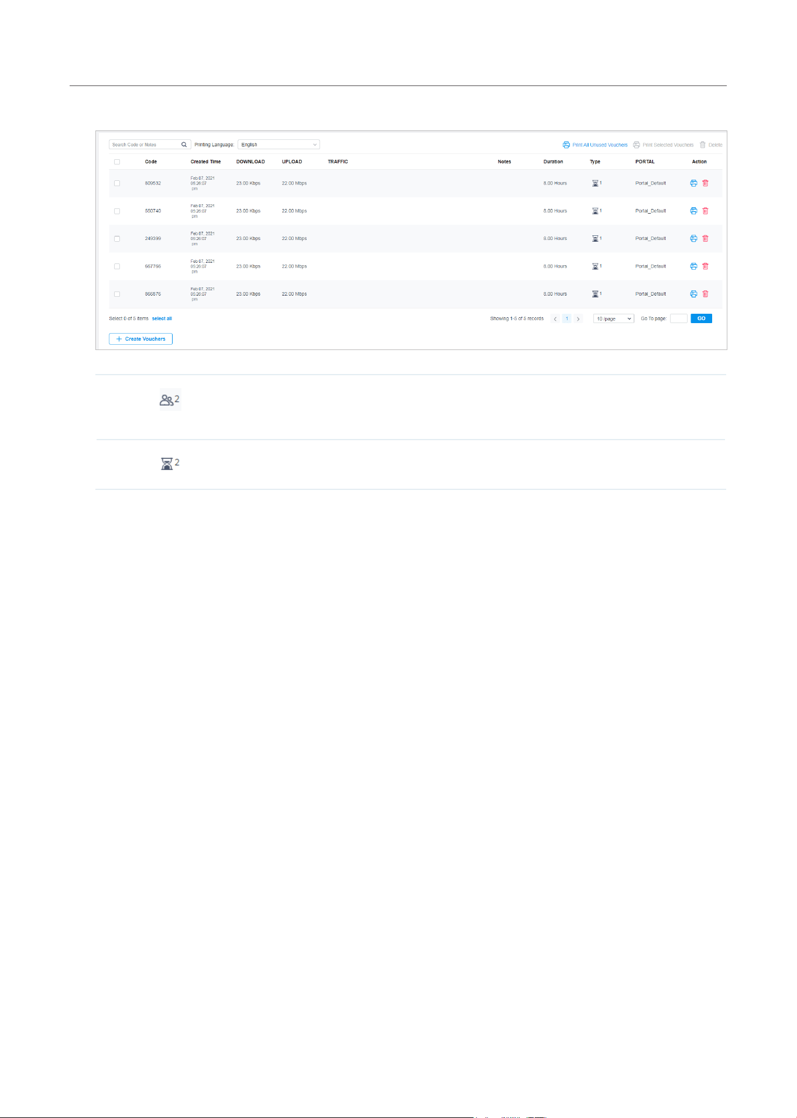797x1118 pixels.
Task: Check the box for voucher 249399
Action: click(x=117, y=238)
